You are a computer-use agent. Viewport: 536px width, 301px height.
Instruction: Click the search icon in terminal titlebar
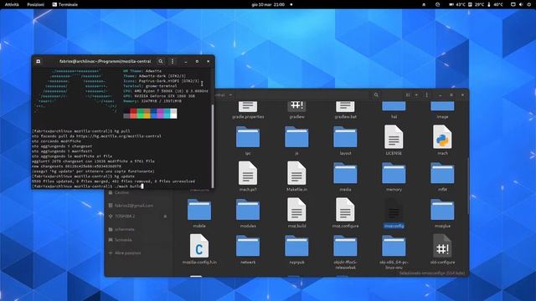161,61
